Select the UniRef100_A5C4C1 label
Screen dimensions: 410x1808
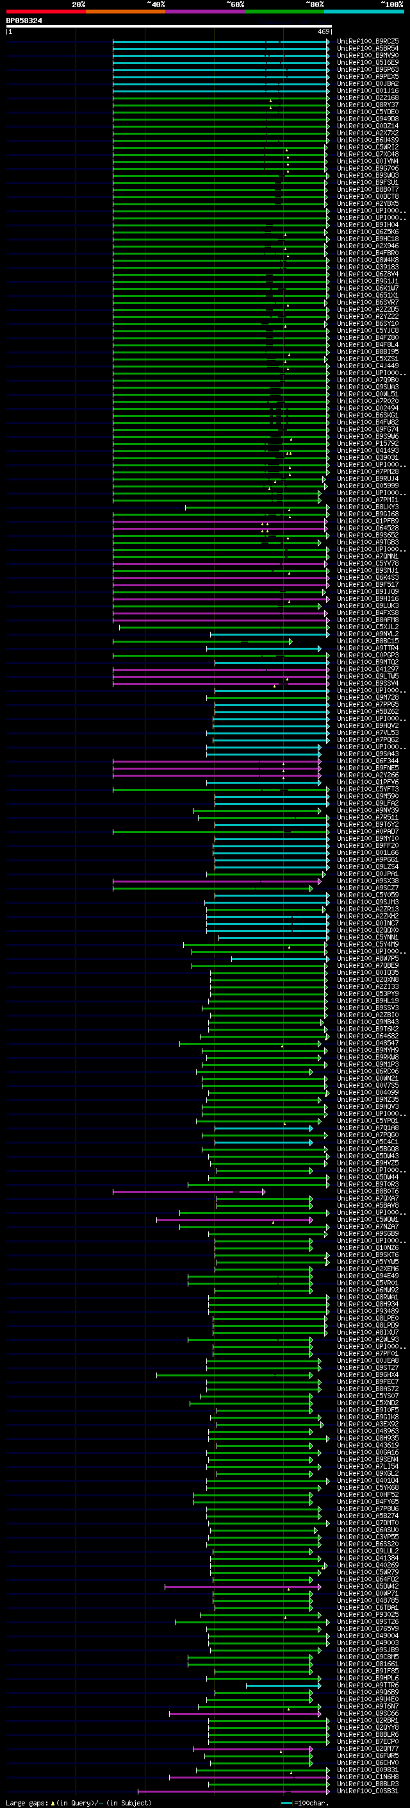pos(367,1142)
